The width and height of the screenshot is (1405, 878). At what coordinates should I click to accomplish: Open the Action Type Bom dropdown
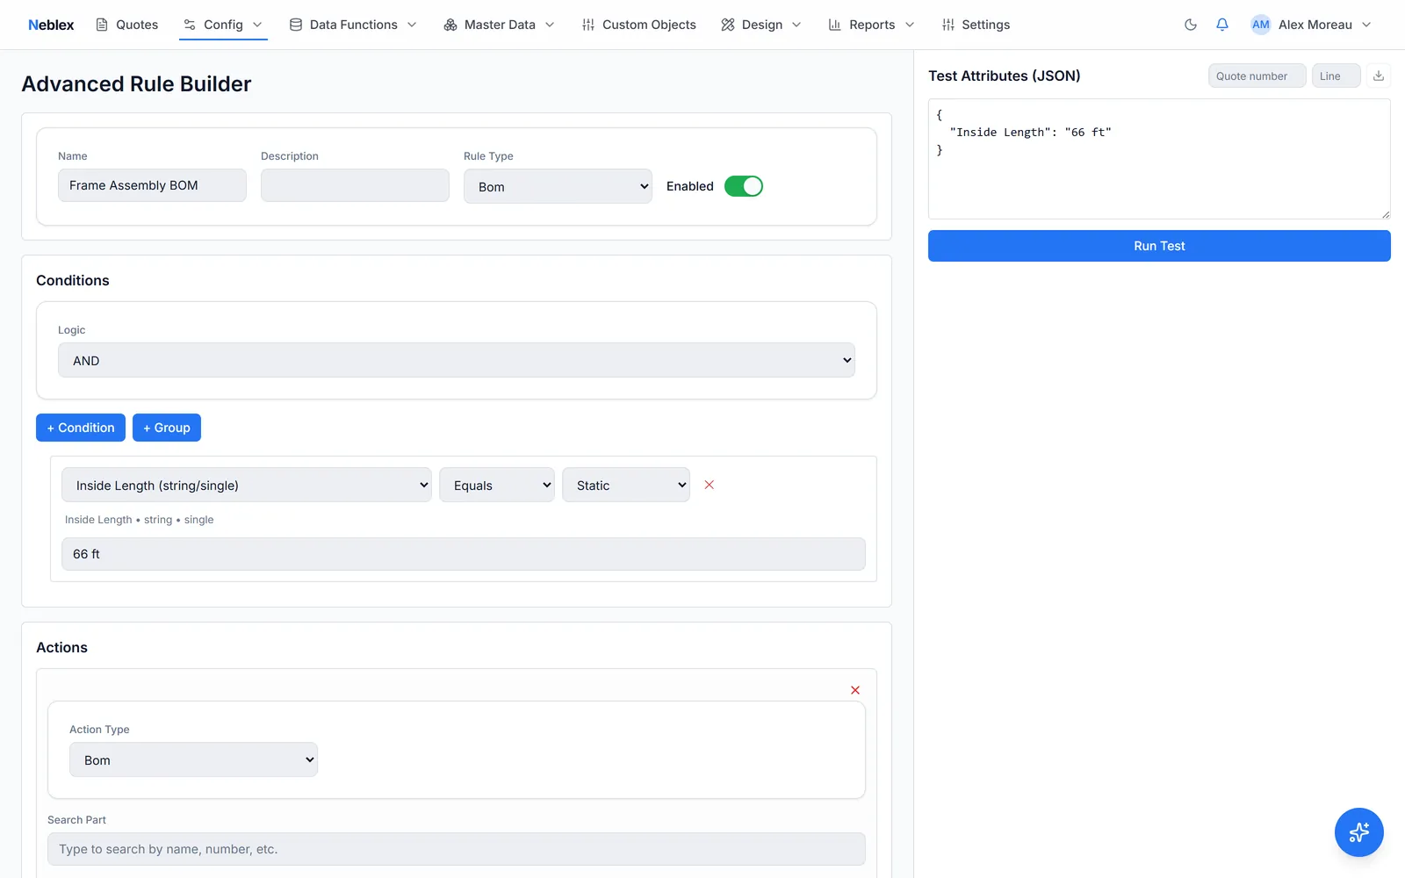pyautogui.click(x=193, y=759)
